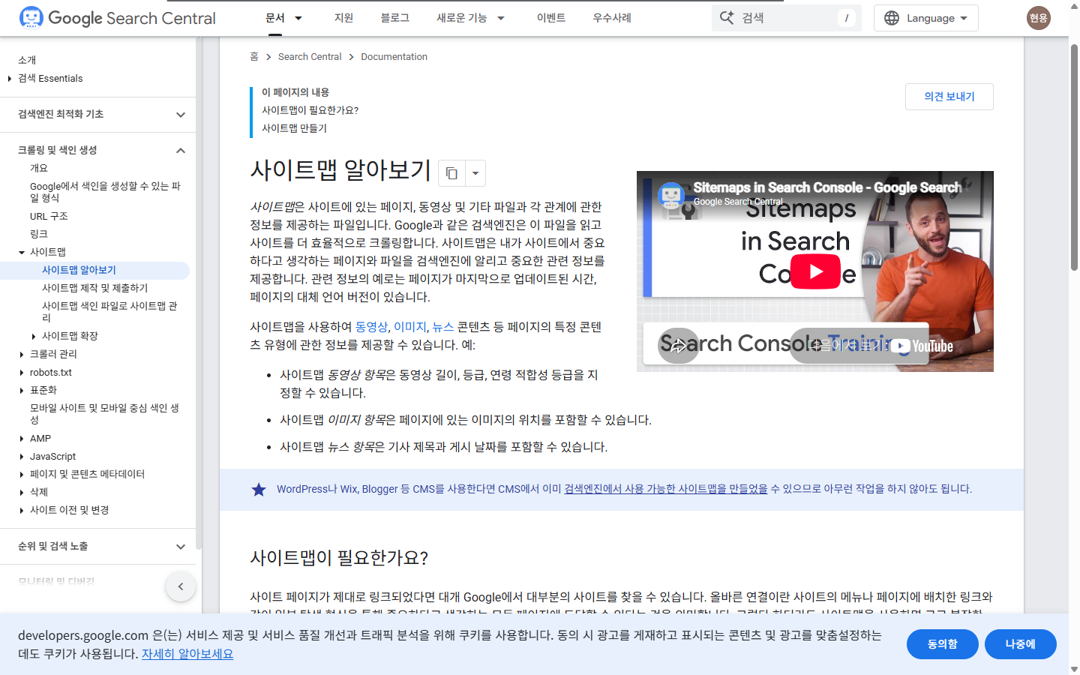Click the globe icon in Language selector

[x=892, y=18]
